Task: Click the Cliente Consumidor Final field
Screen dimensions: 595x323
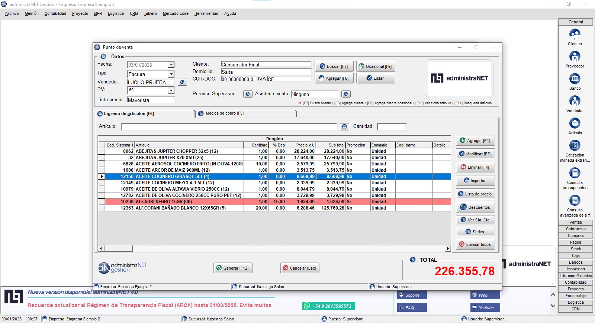Action: point(266,65)
